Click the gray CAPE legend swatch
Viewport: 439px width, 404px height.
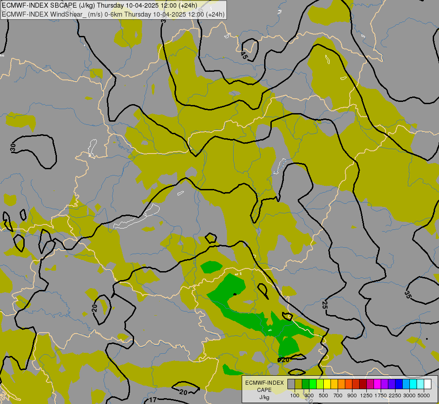click(291, 384)
